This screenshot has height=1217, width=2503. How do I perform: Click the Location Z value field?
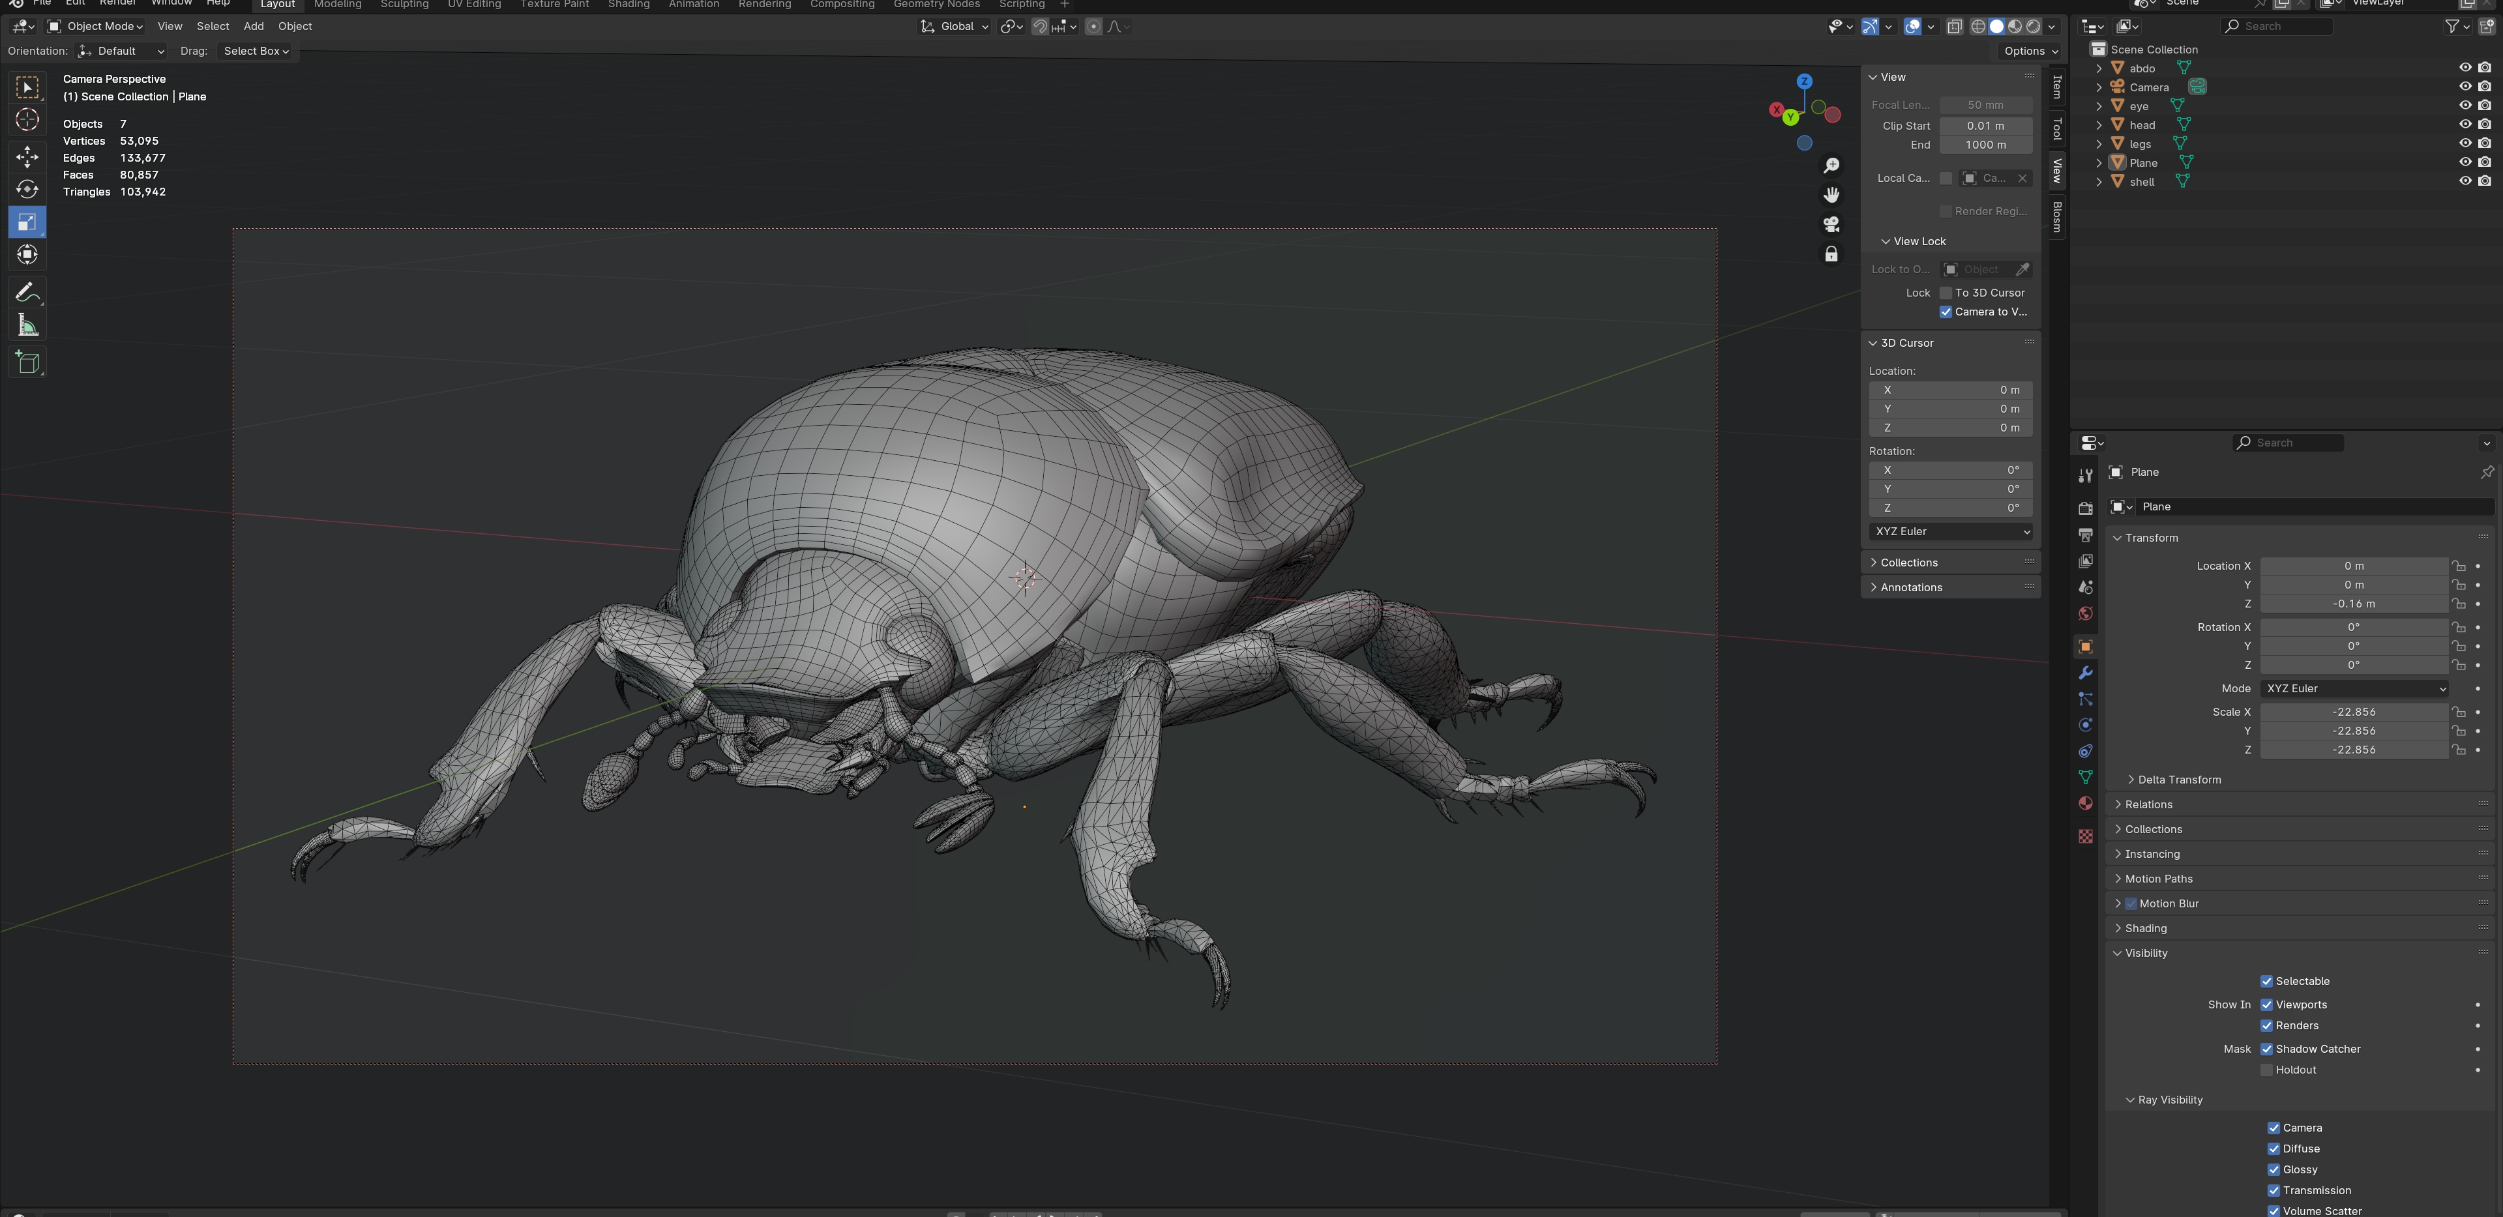[2352, 604]
